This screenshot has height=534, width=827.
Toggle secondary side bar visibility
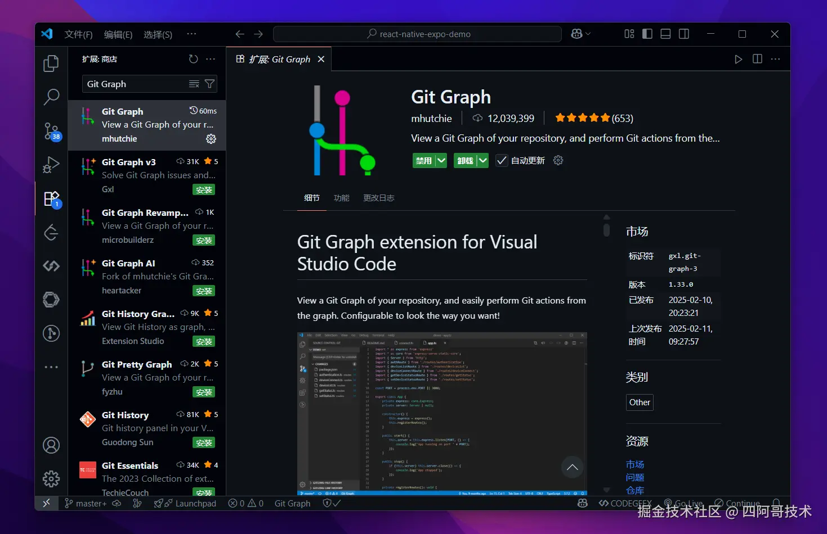point(684,34)
